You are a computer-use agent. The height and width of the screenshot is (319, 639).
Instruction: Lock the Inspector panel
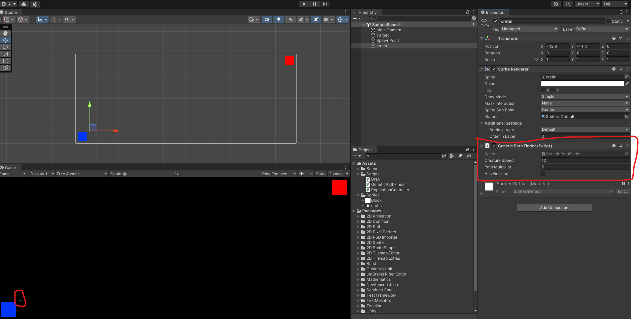pyautogui.click(x=621, y=12)
